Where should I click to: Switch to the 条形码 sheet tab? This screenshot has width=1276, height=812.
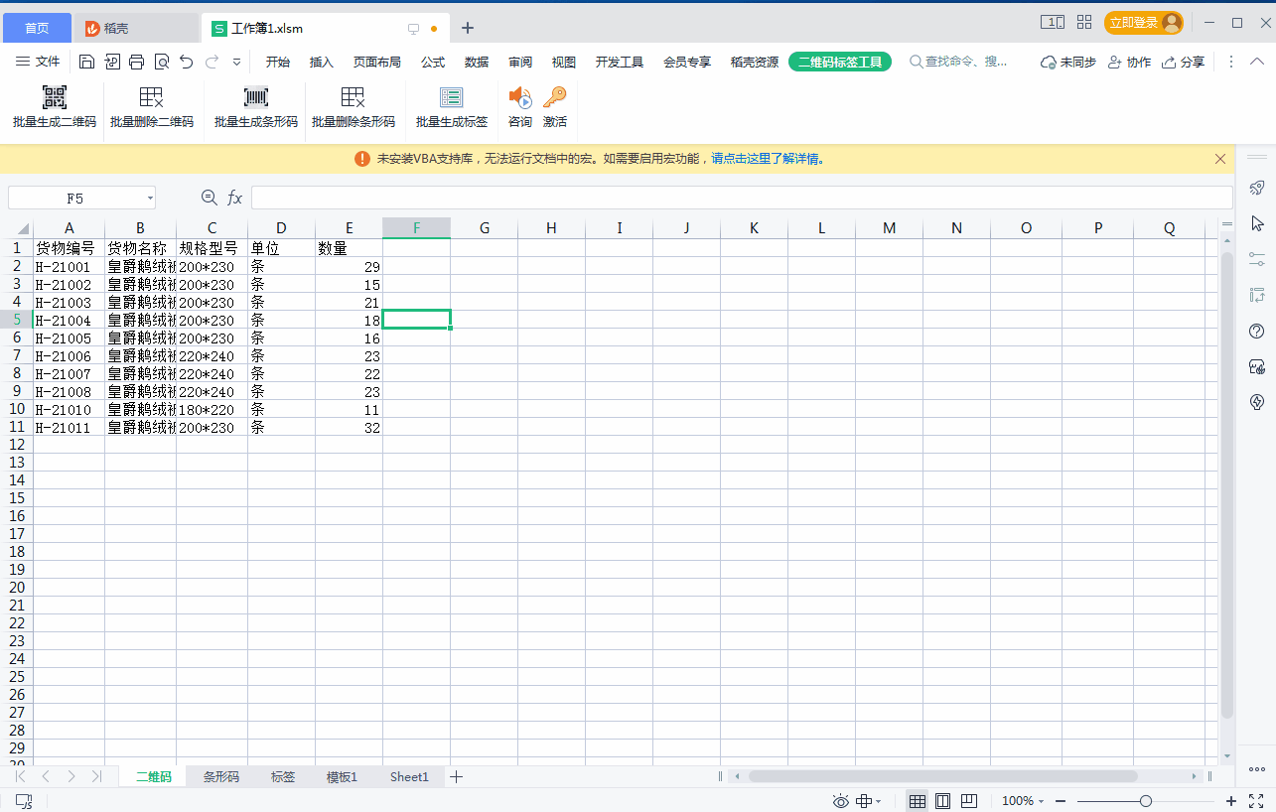click(x=221, y=777)
